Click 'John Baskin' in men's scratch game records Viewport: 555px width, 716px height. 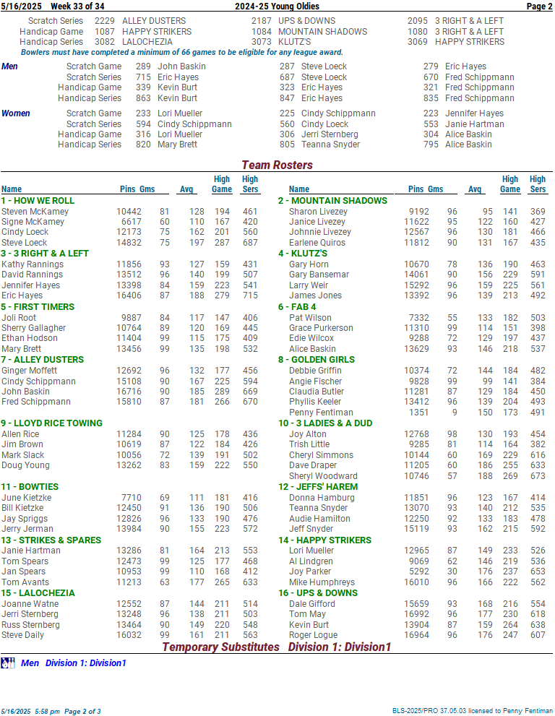(x=182, y=66)
